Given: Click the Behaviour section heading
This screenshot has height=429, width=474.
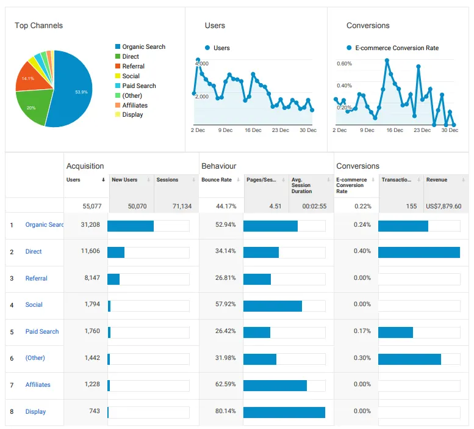Looking at the screenshot, I should click(219, 166).
